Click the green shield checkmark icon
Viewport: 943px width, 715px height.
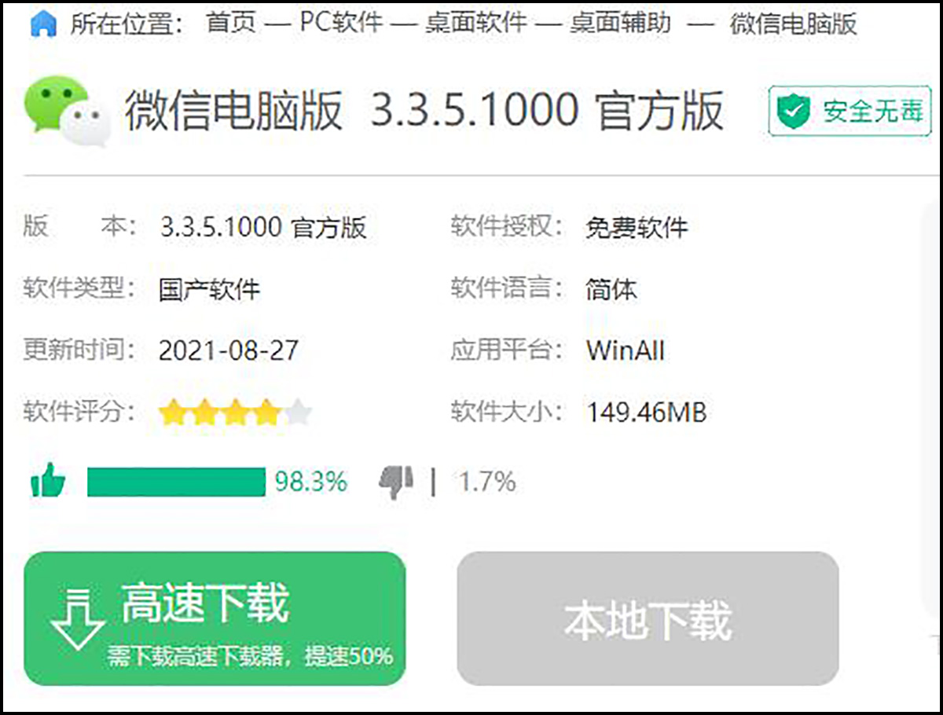(x=794, y=112)
